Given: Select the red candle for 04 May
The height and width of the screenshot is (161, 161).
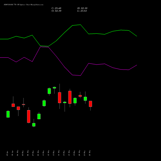Looking at the screenshot, I should coord(18,108).
